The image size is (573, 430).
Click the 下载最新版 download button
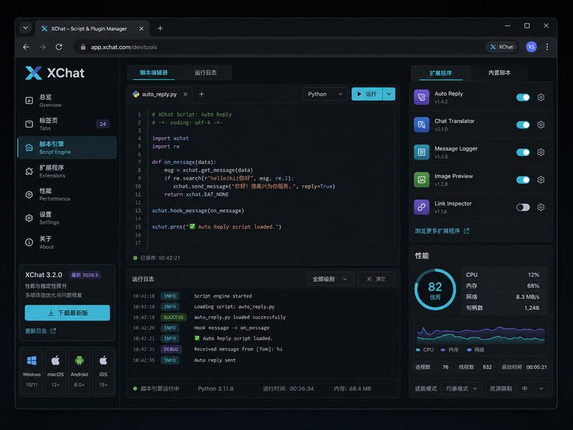pyautogui.click(x=67, y=313)
